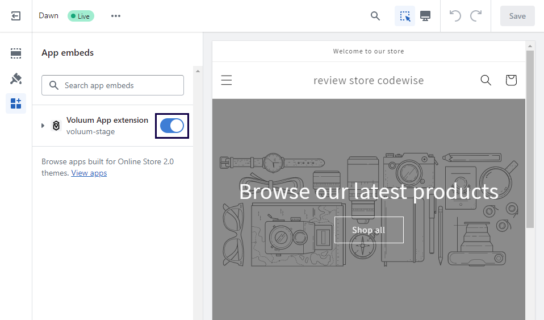The width and height of the screenshot is (544, 320).
Task: Click the Search app embeds field
Action: 113,85
